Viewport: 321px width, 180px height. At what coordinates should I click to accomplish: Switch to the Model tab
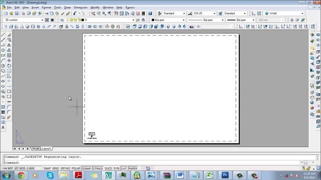pyautogui.click(x=36, y=148)
